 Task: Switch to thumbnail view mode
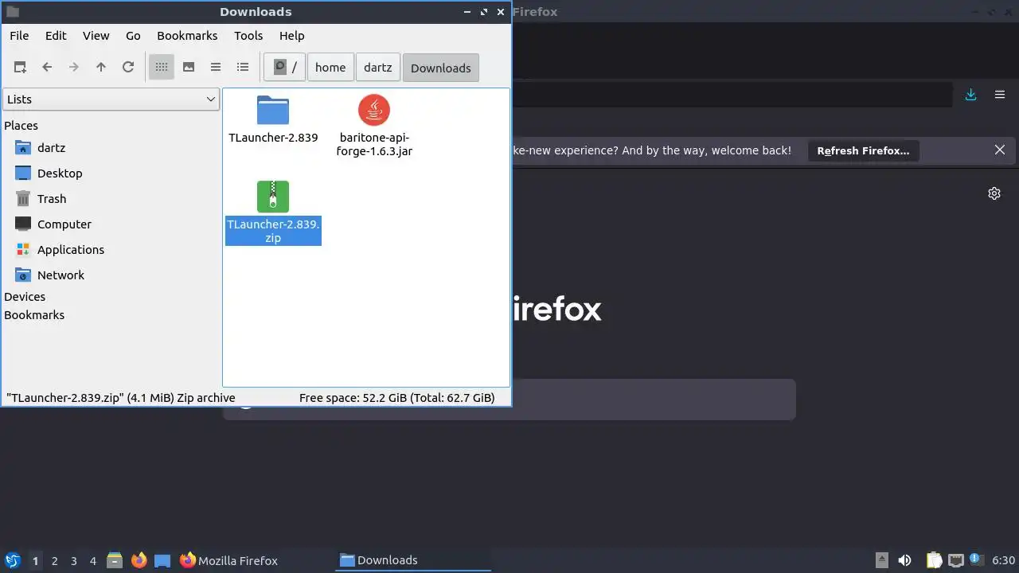(189, 68)
